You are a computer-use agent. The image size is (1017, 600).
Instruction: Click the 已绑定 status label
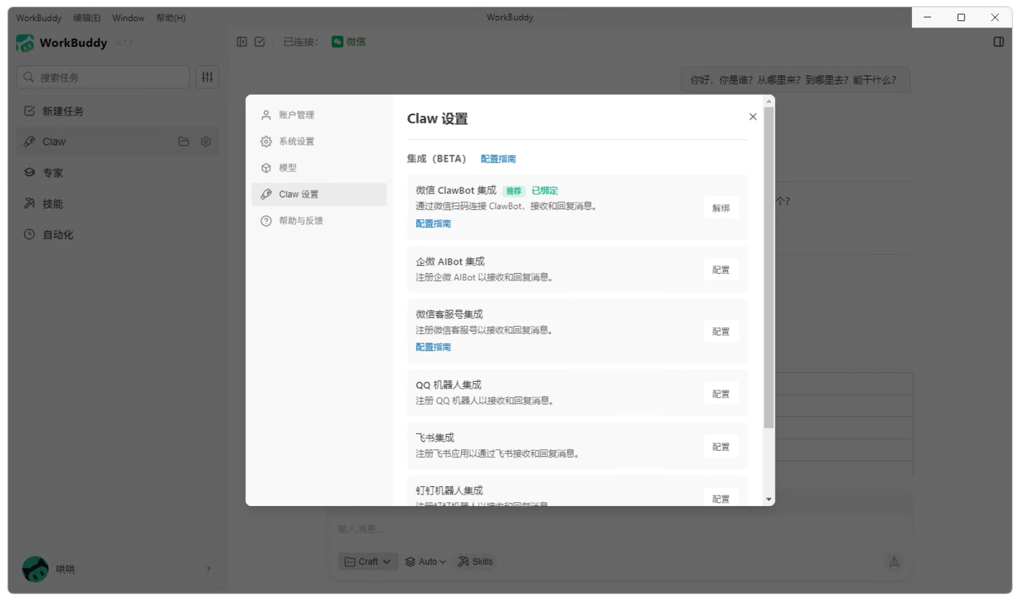tap(545, 191)
